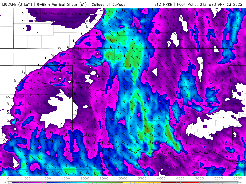
Task: Click the 21Z HRRR model run label
Action: coord(163,4)
